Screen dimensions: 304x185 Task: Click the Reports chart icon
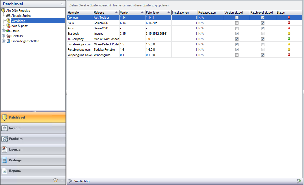click(x=4, y=171)
